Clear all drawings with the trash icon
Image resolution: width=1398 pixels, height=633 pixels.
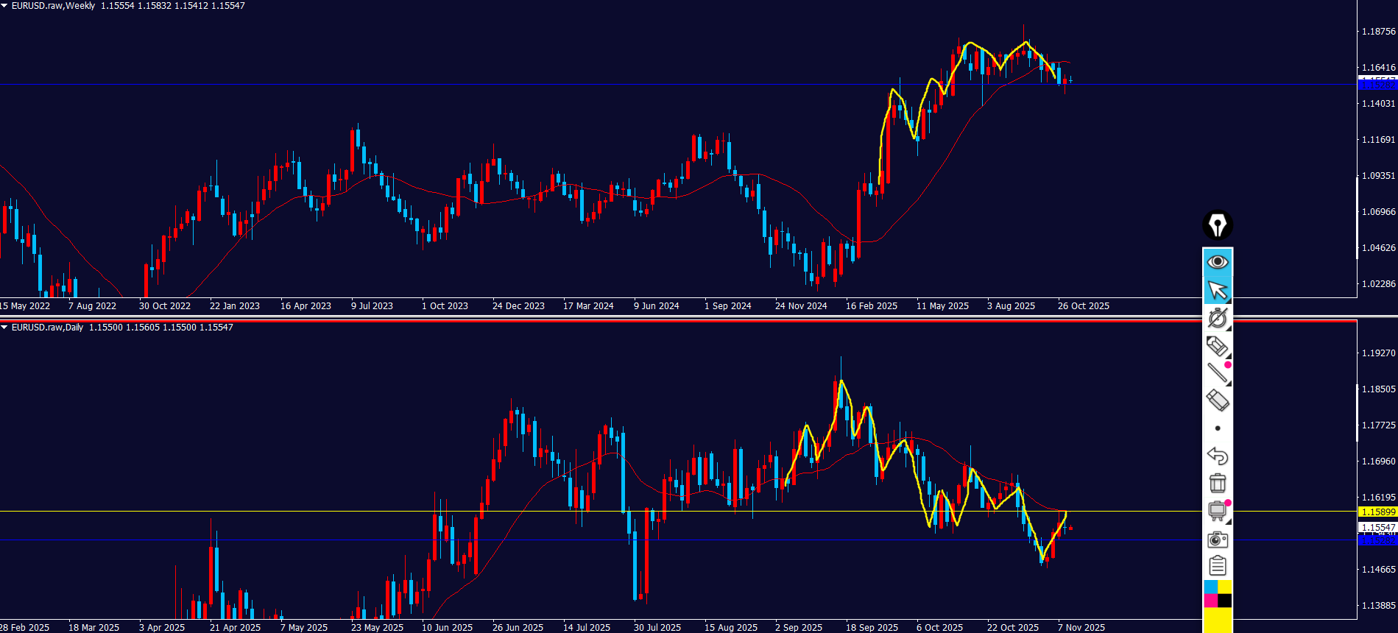(x=1218, y=484)
